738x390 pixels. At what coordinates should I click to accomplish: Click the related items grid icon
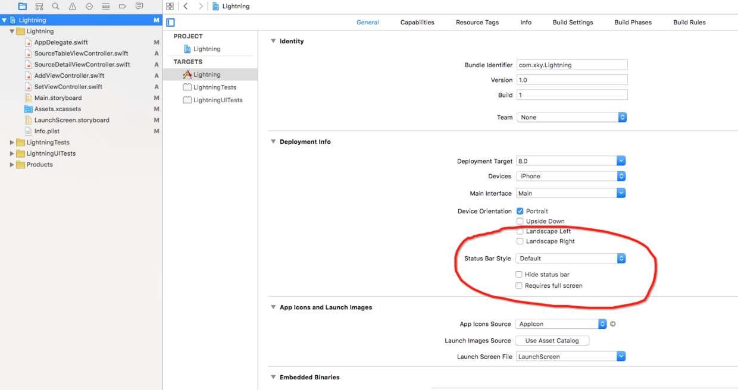point(170,7)
